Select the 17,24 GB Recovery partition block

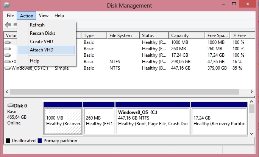219,121
